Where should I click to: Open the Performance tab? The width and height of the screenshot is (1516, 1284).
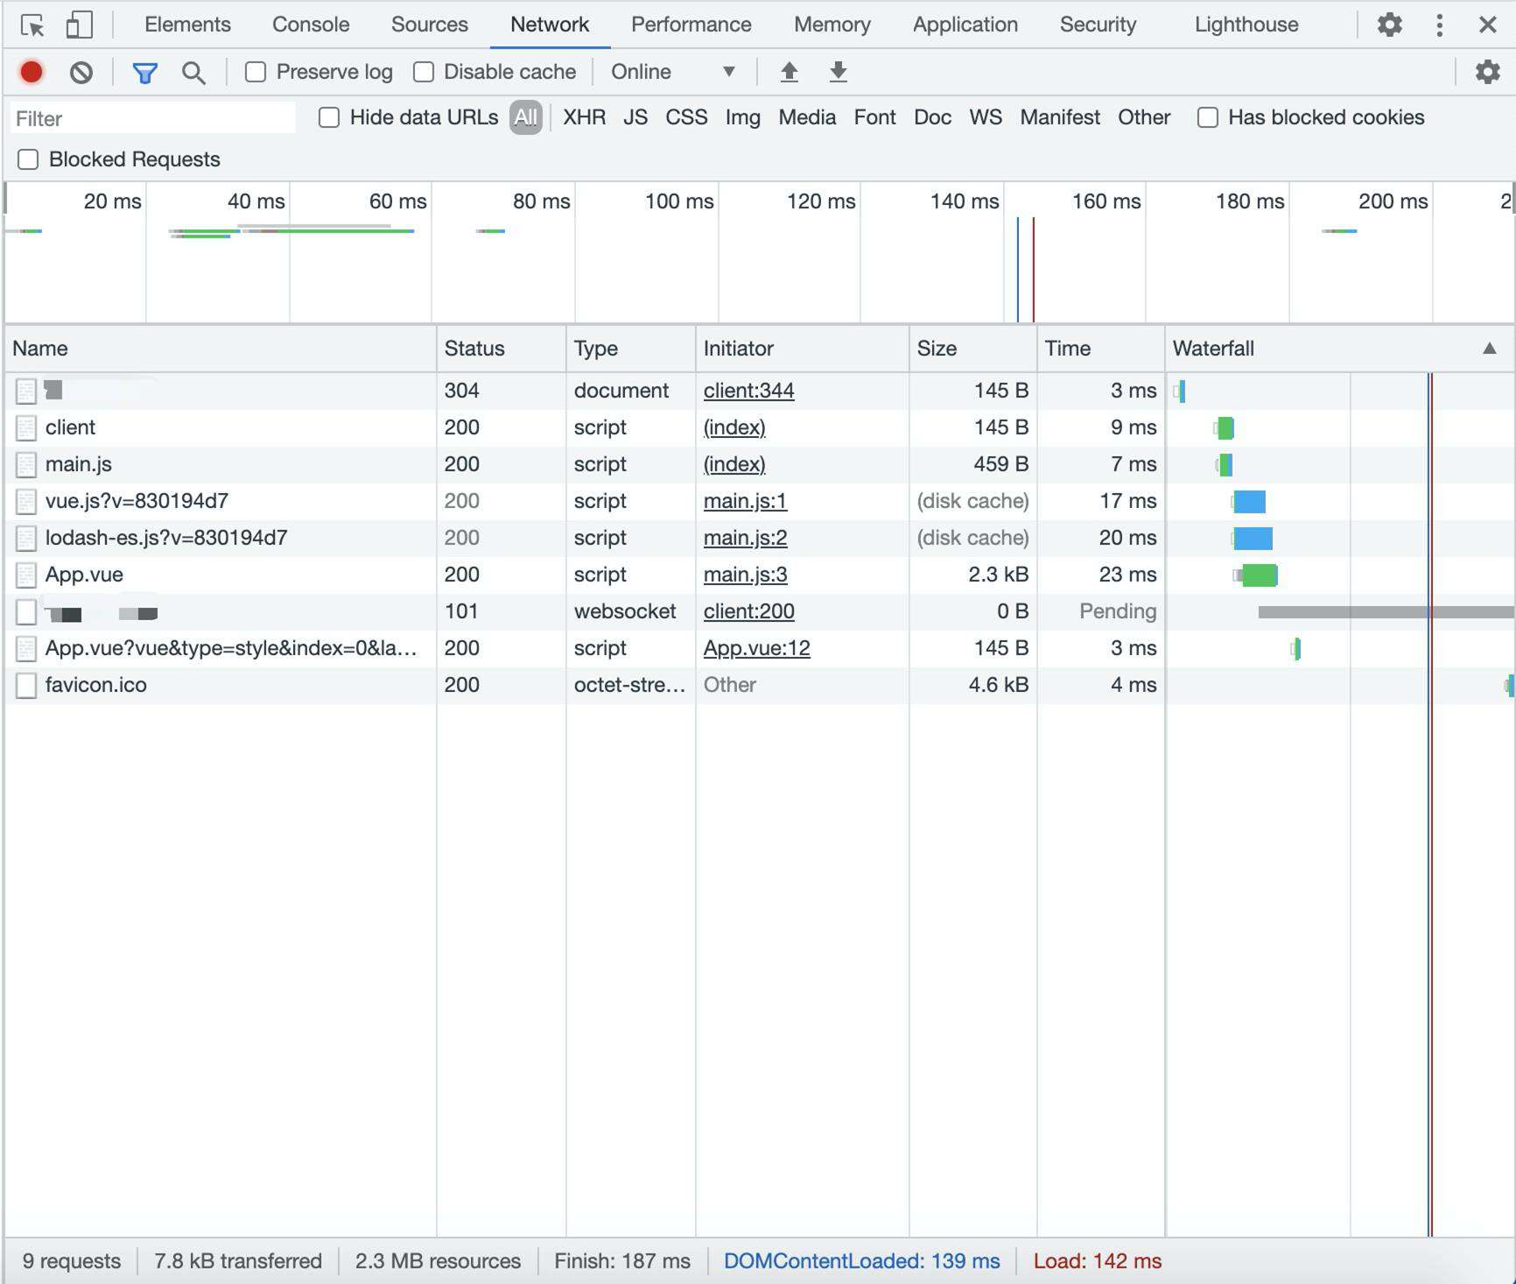coord(691,25)
